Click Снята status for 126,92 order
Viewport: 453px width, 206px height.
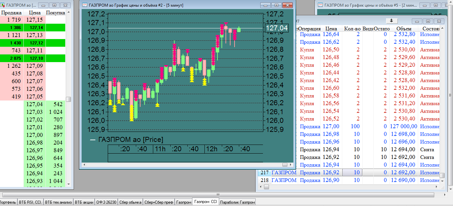(x=427, y=157)
